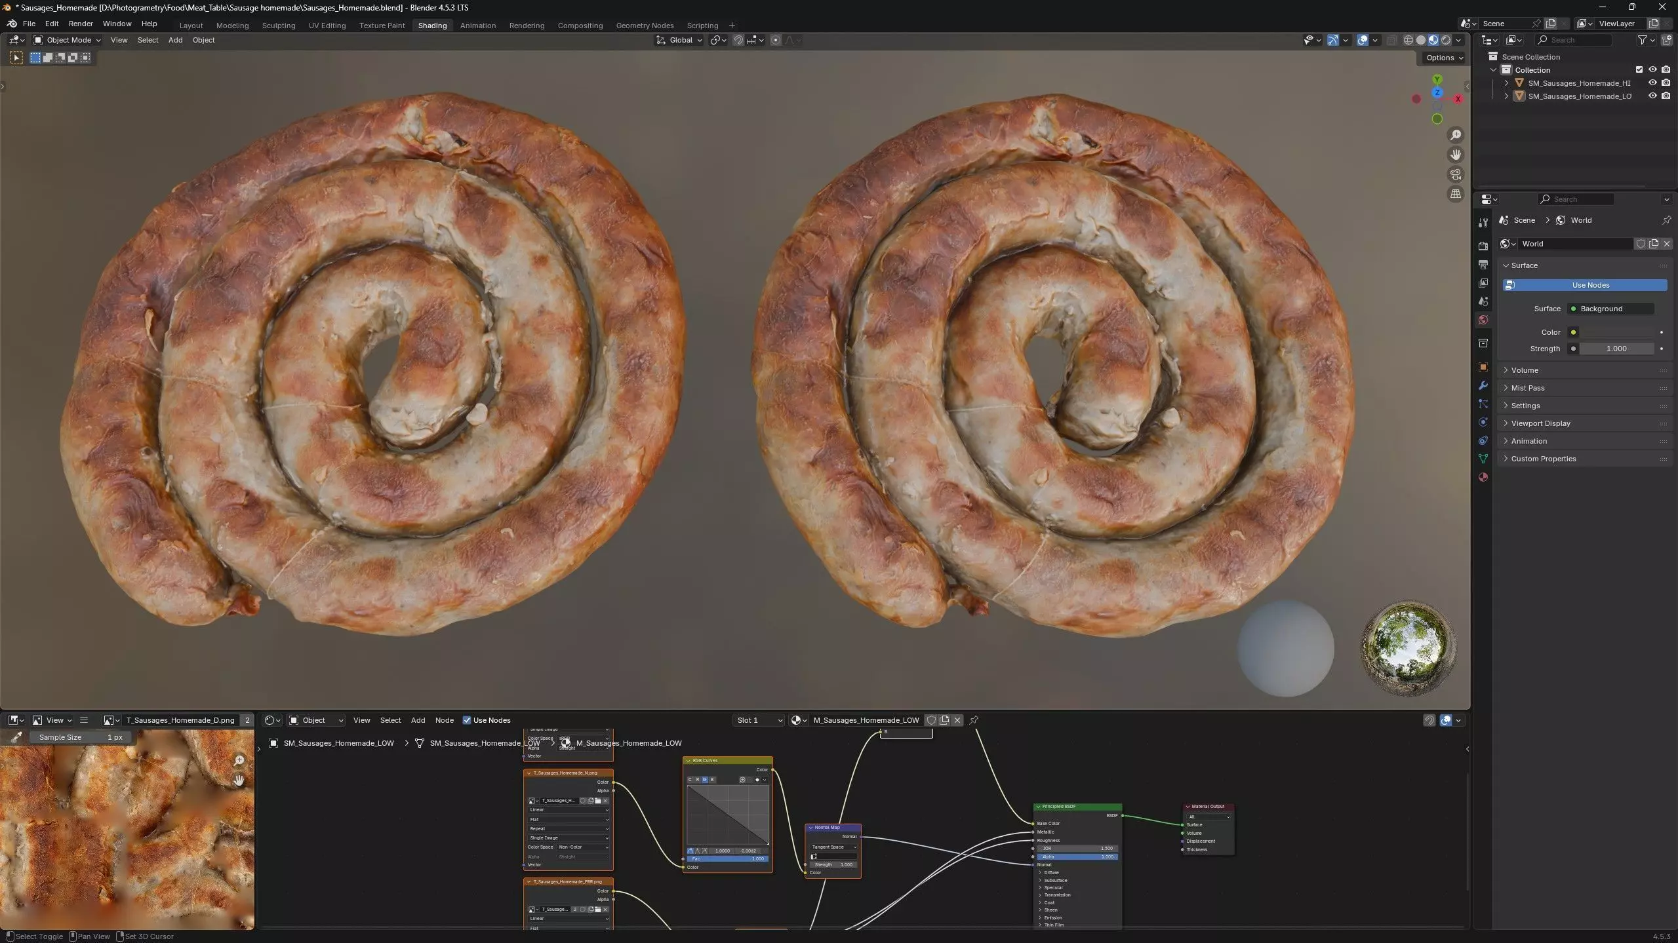Collapse the Collection in the outliner
1678x943 pixels.
pyautogui.click(x=1493, y=70)
